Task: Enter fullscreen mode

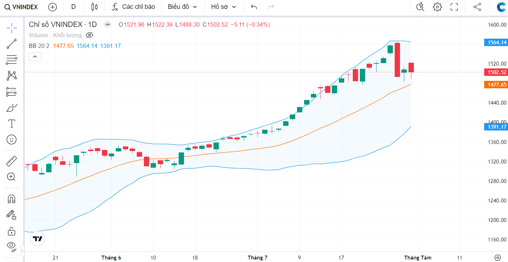Action: click(x=454, y=7)
